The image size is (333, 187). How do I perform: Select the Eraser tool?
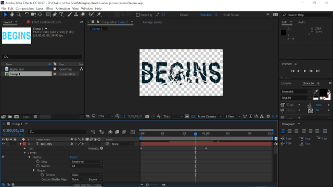[x=83, y=15]
